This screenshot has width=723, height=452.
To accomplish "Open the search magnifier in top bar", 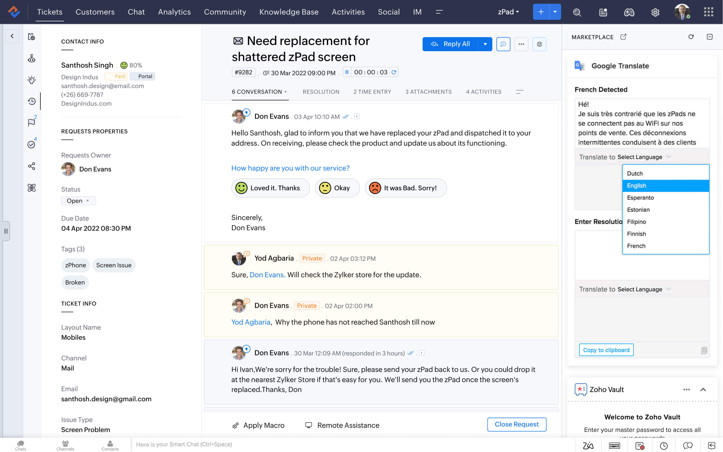I will tap(577, 12).
